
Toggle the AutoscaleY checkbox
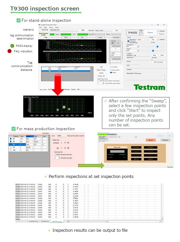pyautogui.click(x=111, y=46)
